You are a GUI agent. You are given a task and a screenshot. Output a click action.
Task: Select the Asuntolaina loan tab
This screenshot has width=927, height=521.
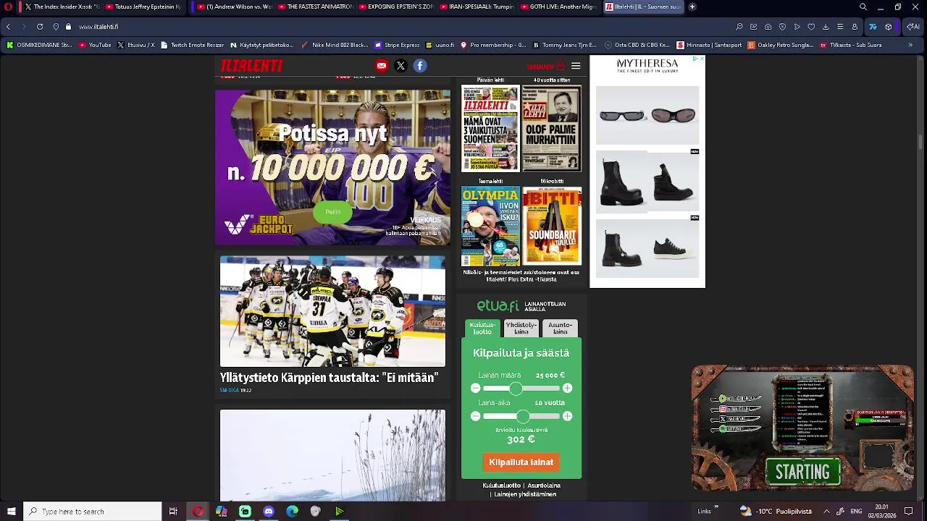coord(560,329)
